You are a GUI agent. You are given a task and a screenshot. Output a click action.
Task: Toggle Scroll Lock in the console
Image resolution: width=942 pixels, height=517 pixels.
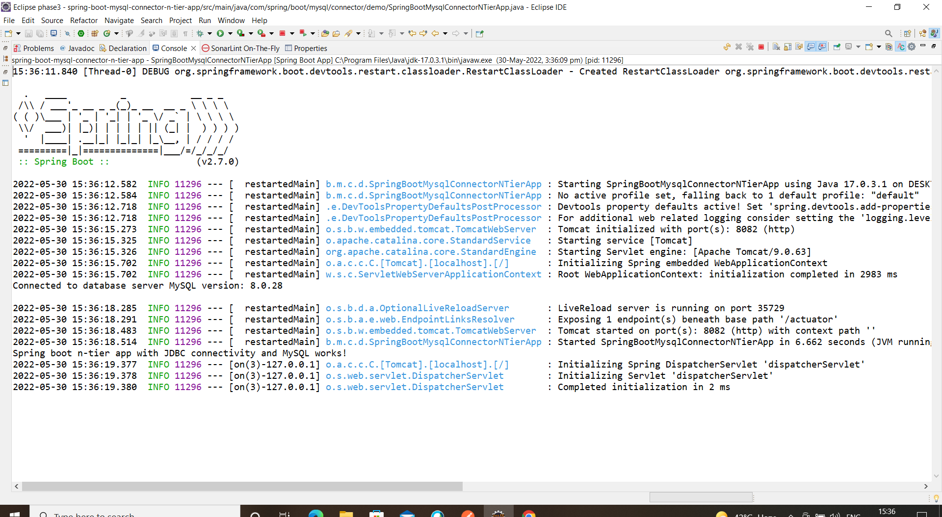[x=787, y=47]
